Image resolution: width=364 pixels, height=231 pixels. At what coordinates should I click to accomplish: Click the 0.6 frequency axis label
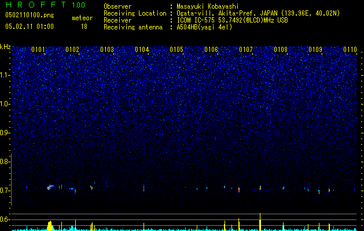coord(5,219)
